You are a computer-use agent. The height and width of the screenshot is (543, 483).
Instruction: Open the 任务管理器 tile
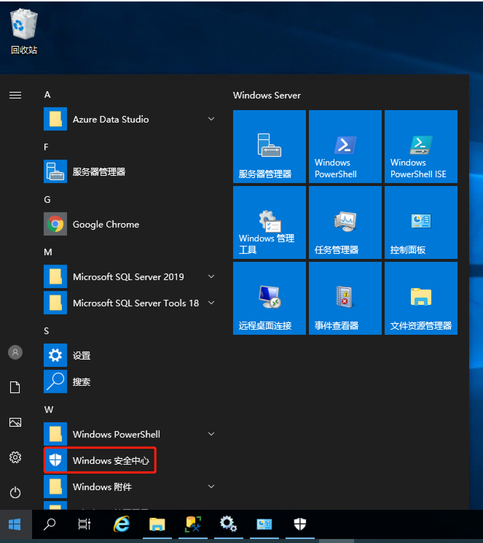[x=345, y=222]
